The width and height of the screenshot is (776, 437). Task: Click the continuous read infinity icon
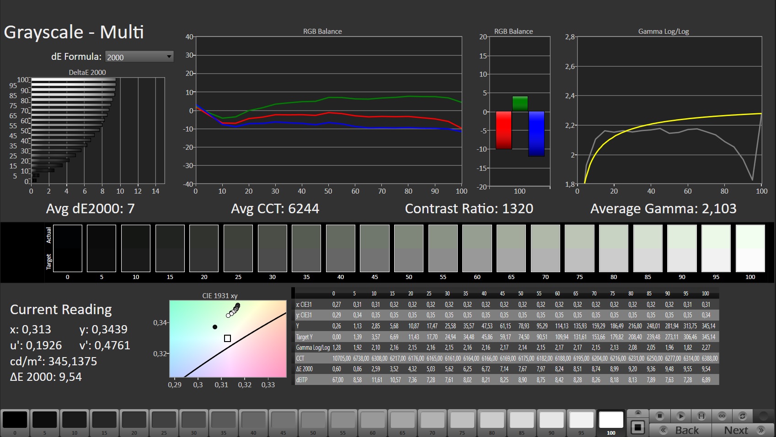(x=722, y=416)
